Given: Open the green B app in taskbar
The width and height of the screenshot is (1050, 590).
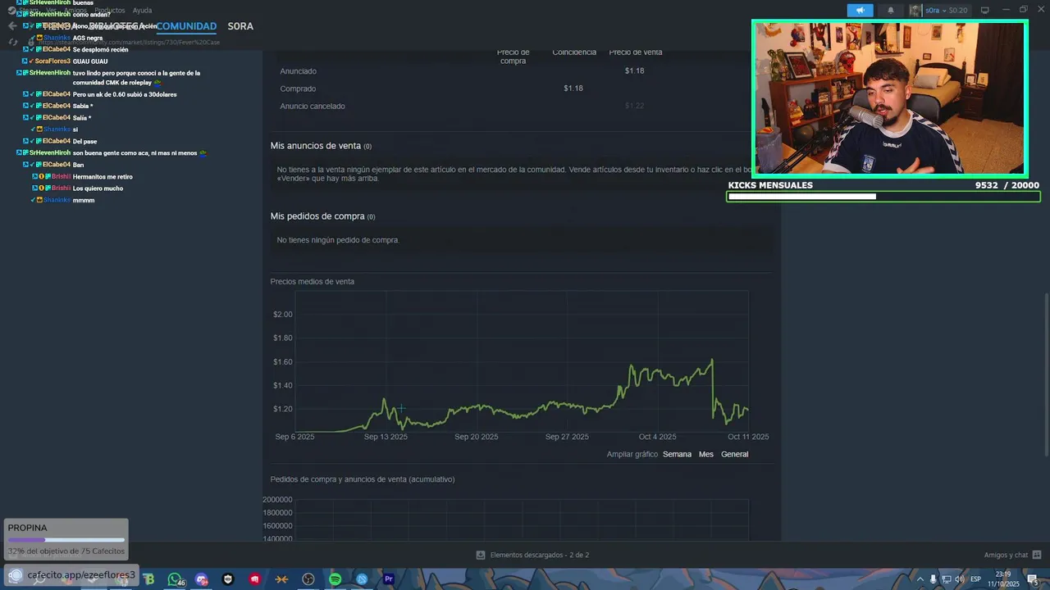Looking at the screenshot, I should (x=148, y=579).
